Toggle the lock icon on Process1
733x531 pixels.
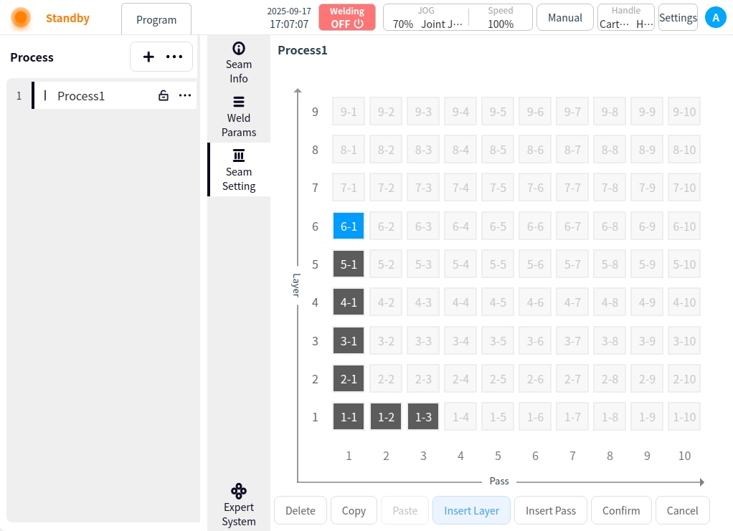(x=164, y=95)
